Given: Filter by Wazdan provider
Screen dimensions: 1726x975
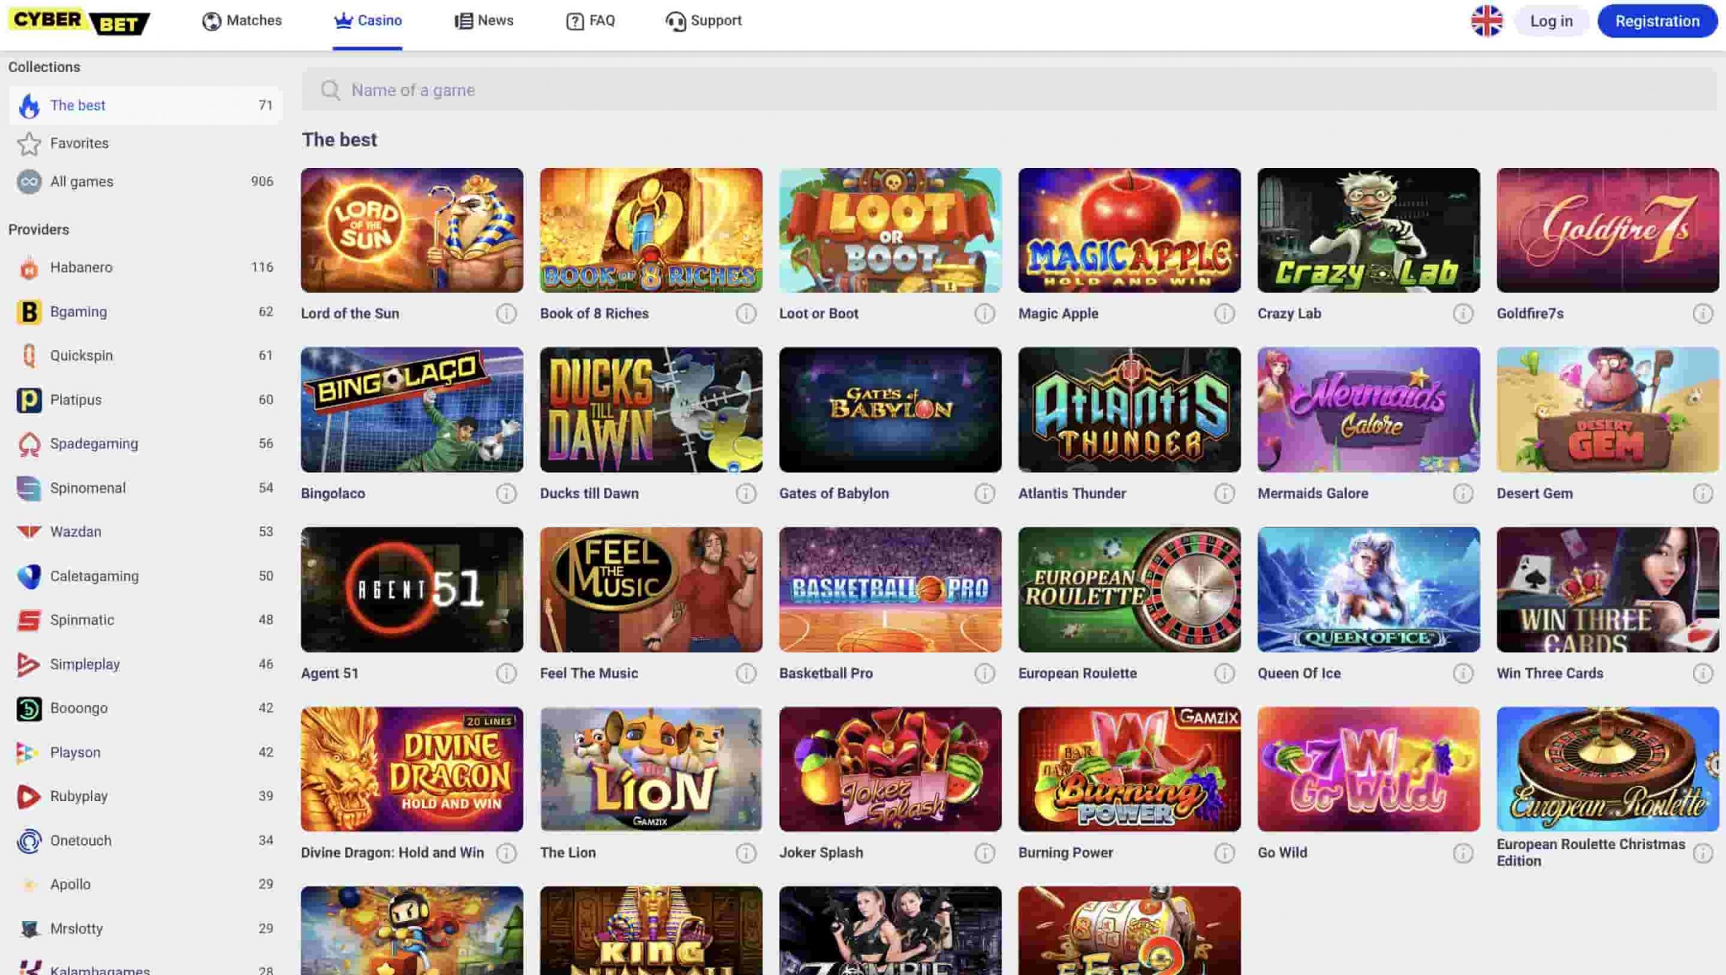Looking at the screenshot, I should tap(146, 532).
